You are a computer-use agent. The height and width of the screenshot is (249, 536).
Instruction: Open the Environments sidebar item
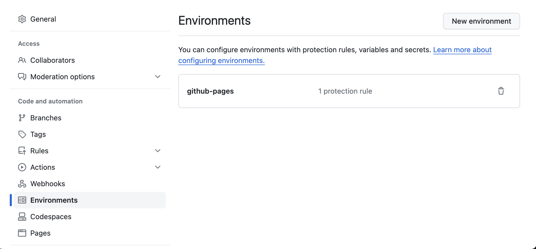pos(90,200)
